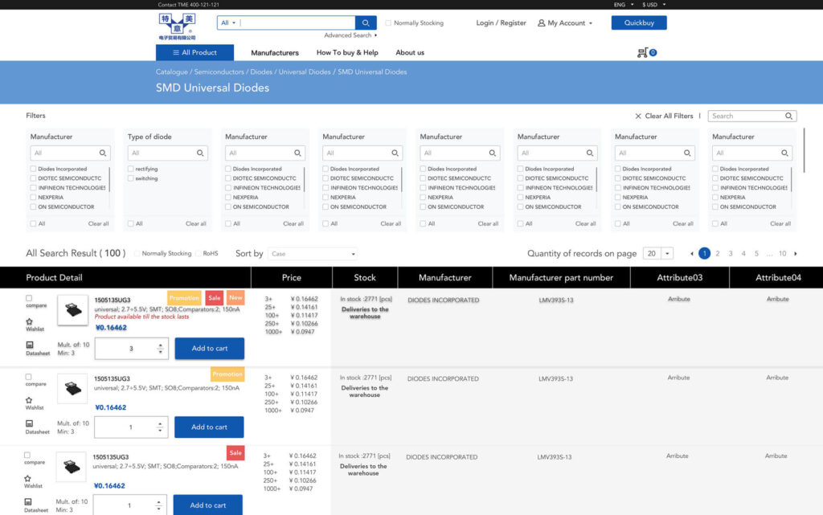Click the Manufacturer part number column header

point(561,277)
